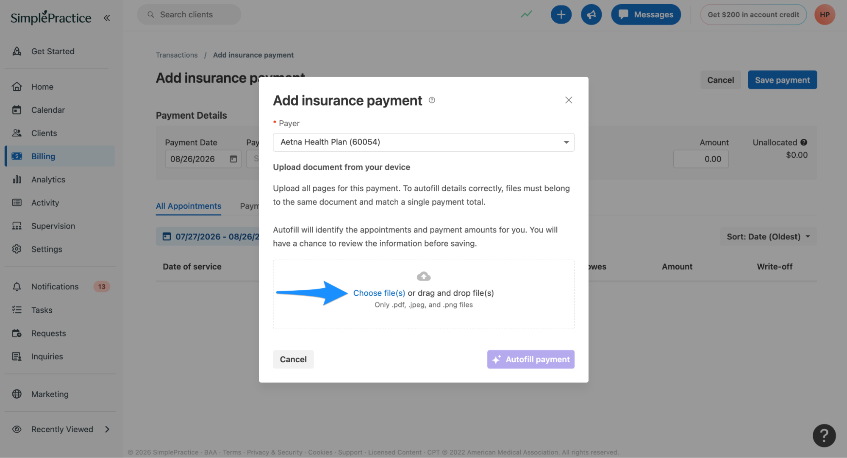Open Analytics page
847x458 pixels.
tap(48, 180)
